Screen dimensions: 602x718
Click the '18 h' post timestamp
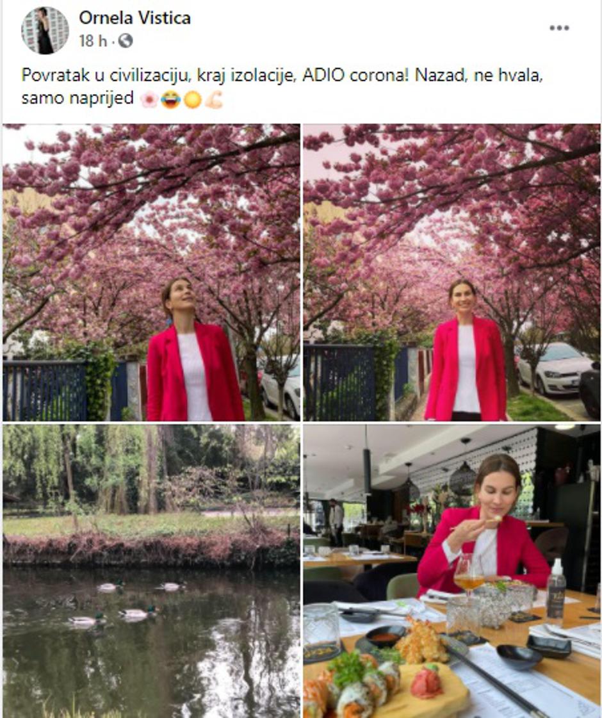point(92,41)
